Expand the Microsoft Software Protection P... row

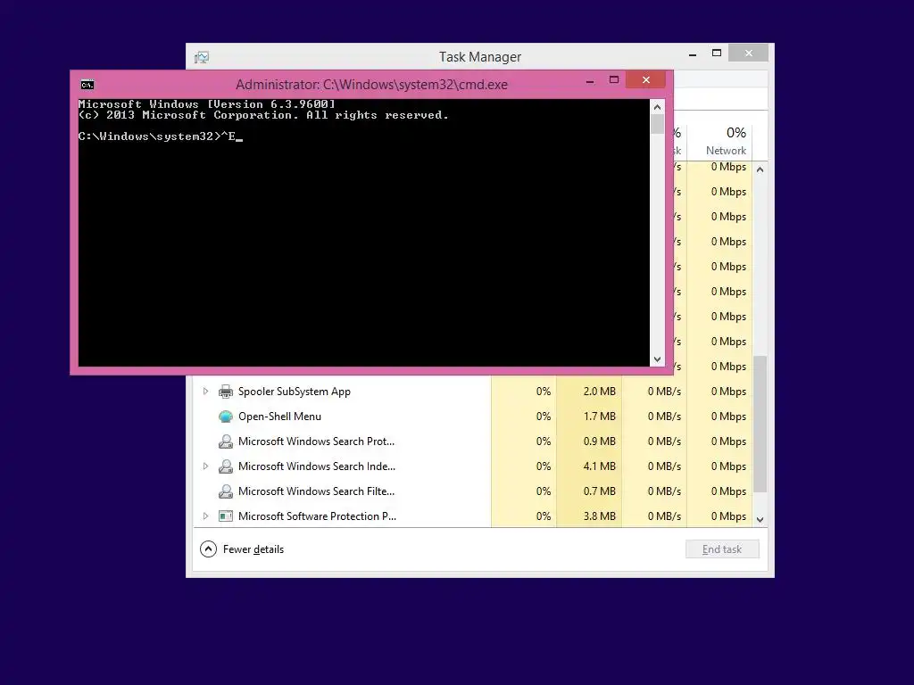(x=205, y=516)
